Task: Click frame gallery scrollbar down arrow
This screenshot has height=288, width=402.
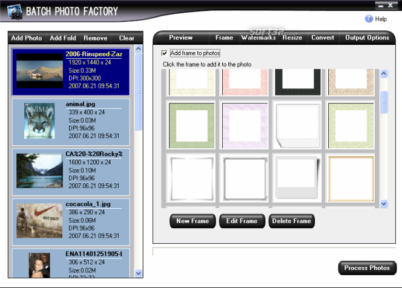Action: coord(384,204)
